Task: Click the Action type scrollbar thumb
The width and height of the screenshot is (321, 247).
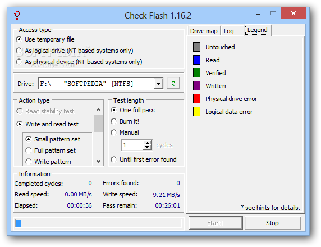Action: point(98,124)
